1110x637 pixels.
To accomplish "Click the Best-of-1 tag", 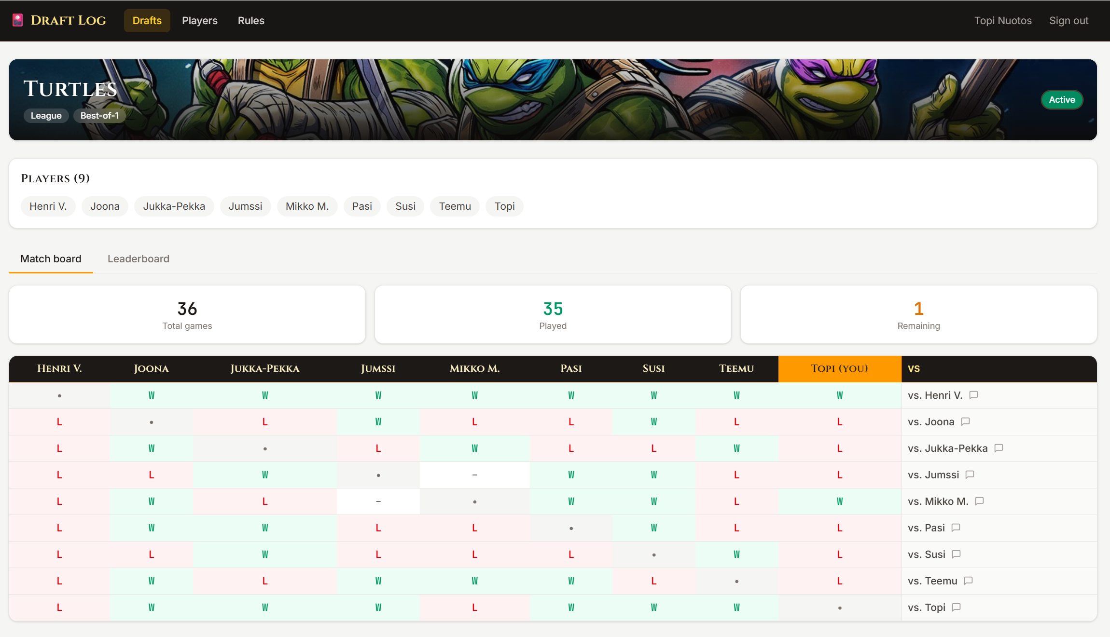I will (x=99, y=116).
